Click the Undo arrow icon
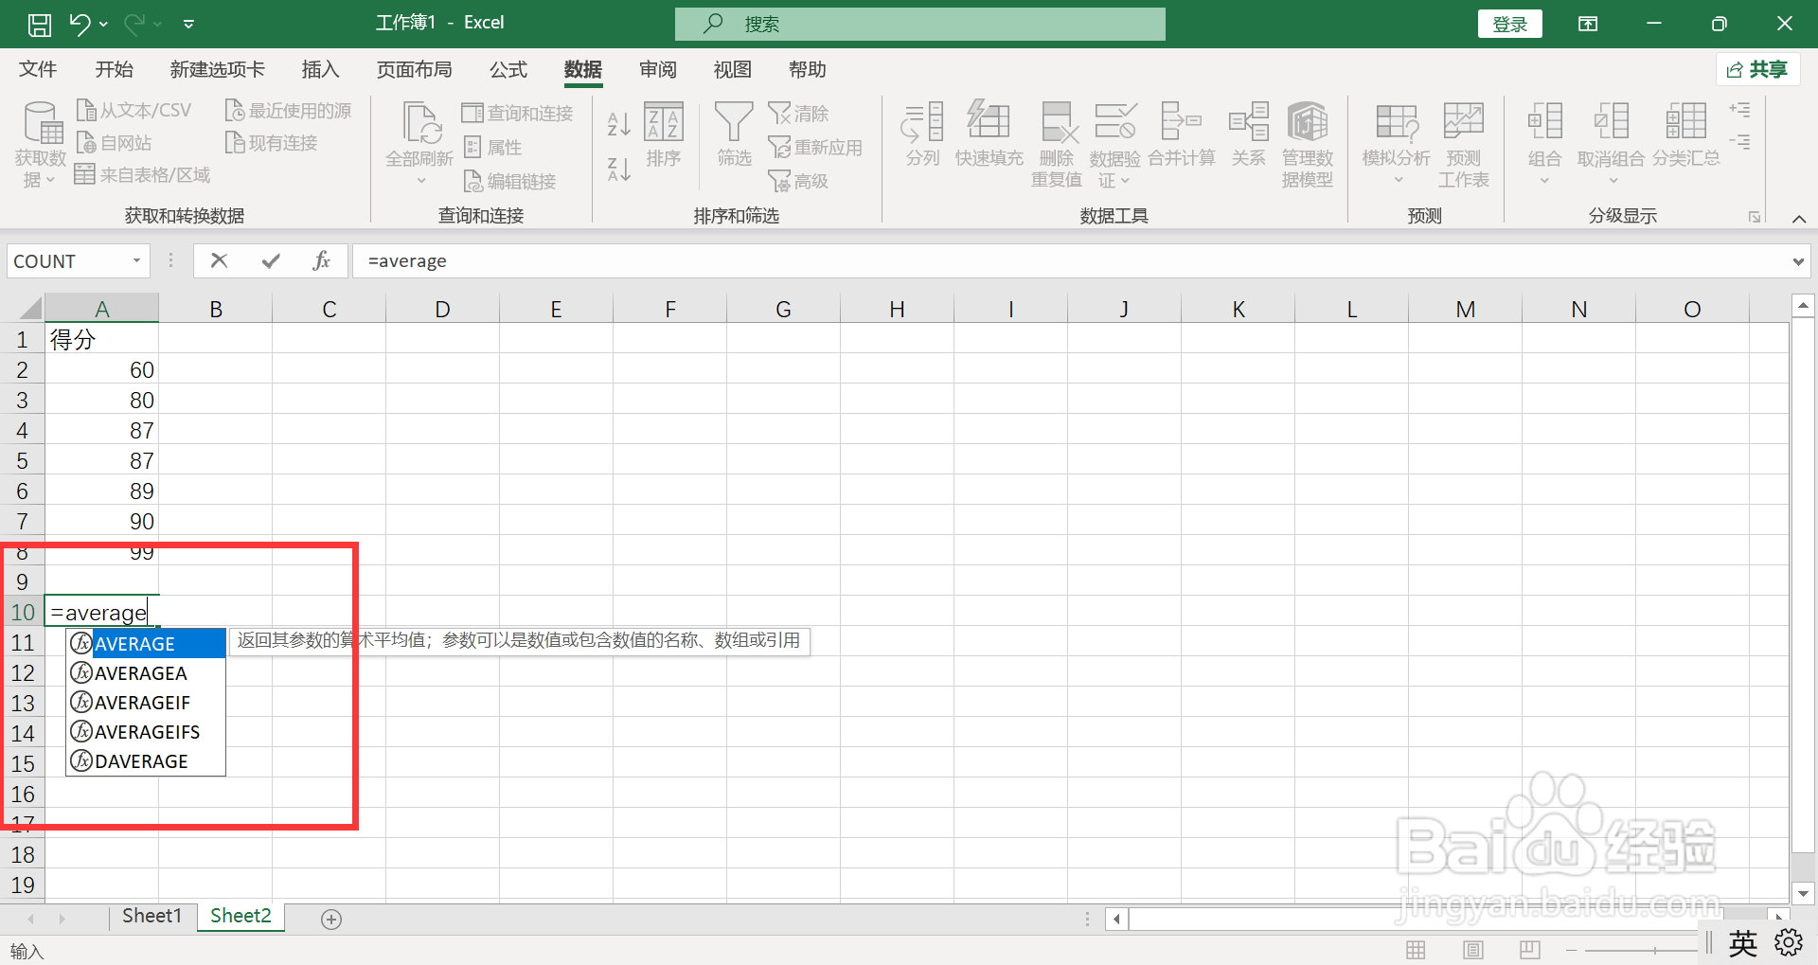1818x965 pixels. tap(80, 24)
